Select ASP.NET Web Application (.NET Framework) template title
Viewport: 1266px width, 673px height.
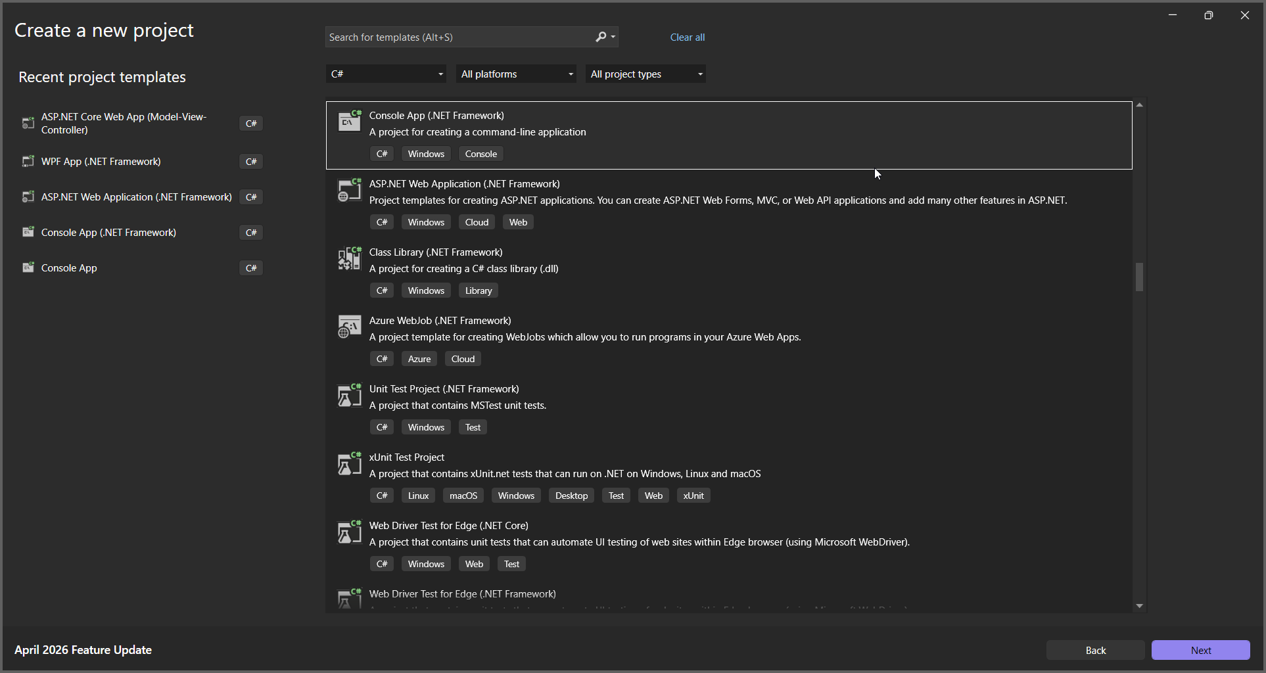464,183
